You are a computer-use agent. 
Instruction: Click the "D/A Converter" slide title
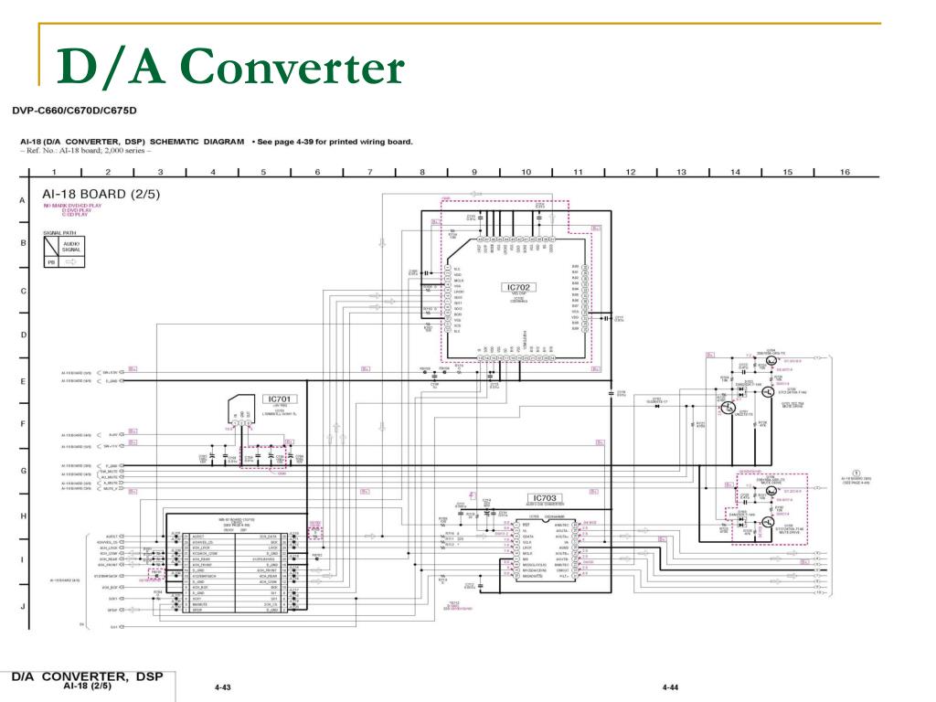pos(230,66)
